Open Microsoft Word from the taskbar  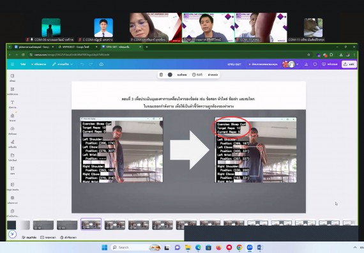pyautogui.click(x=260, y=247)
